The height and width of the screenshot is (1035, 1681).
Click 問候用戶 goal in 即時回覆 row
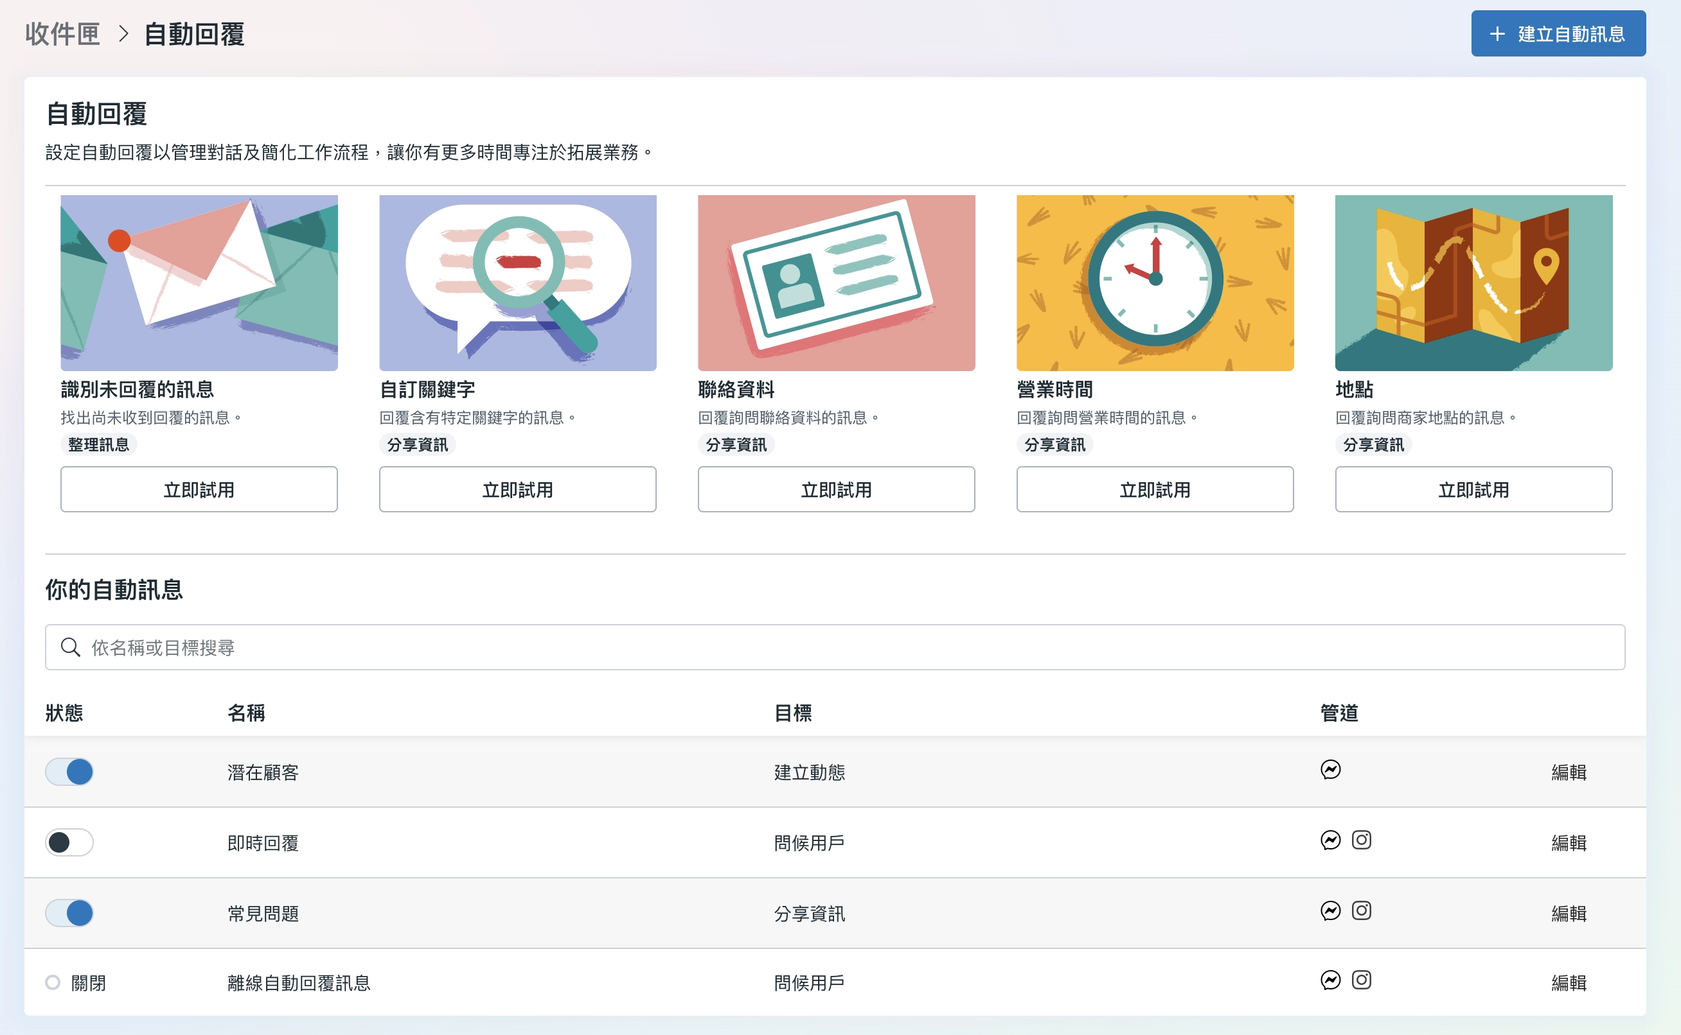point(810,843)
